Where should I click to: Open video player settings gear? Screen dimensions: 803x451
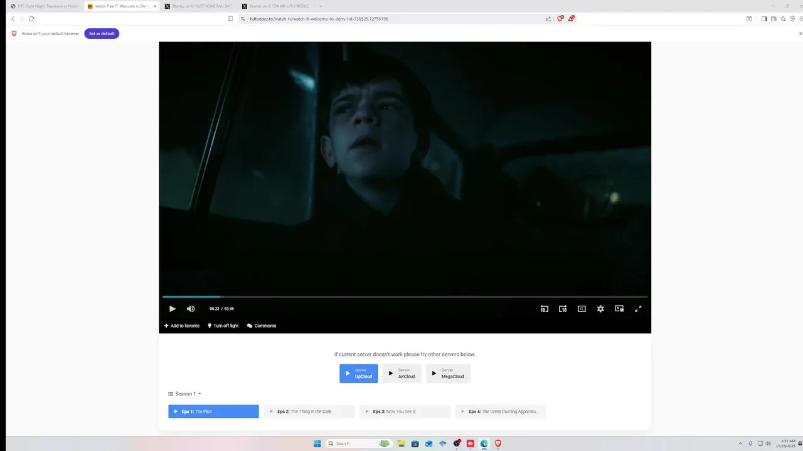[600, 309]
